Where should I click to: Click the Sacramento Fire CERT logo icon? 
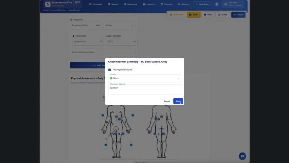tap(48, 4)
